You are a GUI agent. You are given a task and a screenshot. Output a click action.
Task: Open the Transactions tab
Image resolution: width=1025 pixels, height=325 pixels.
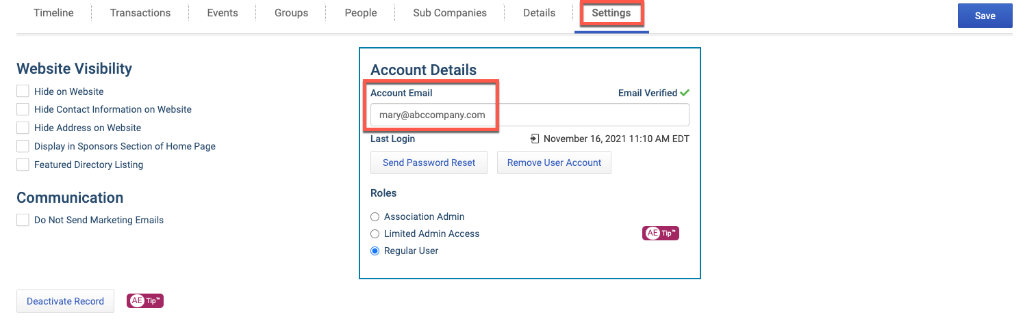[x=140, y=13]
